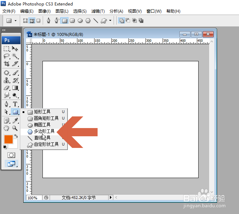Screen dimensions: 239x214
Task: Click the orange foreground color swatch
Action: (8, 139)
